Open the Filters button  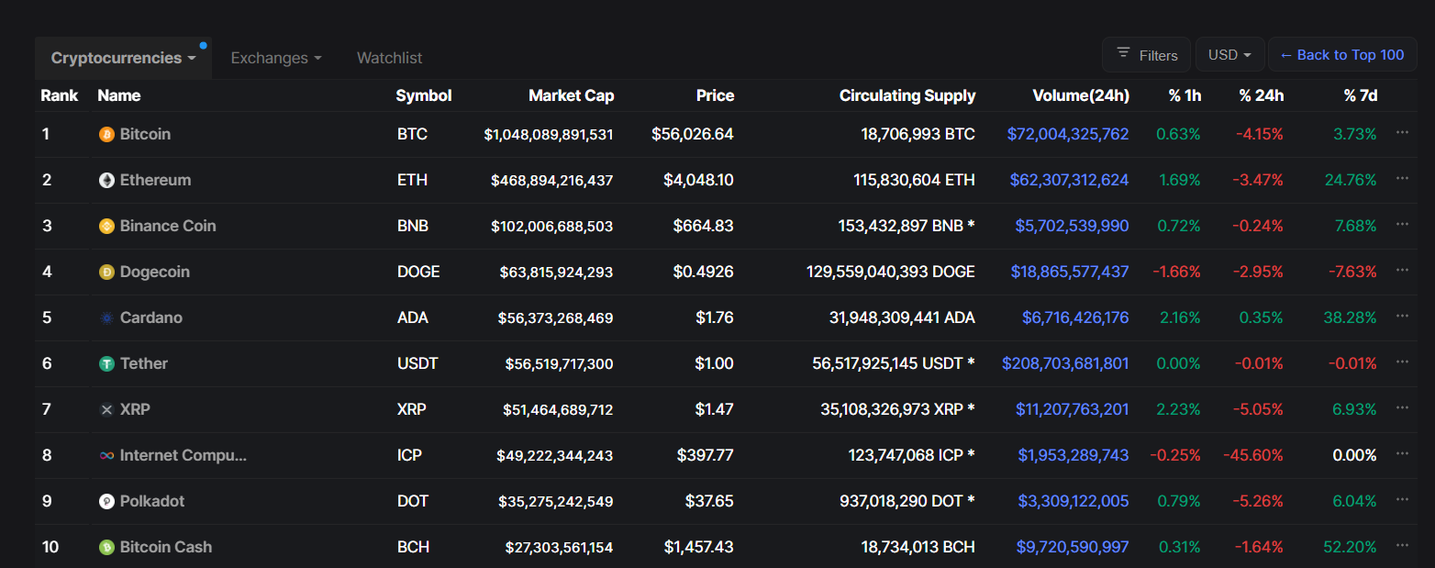tap(1146, 55)
